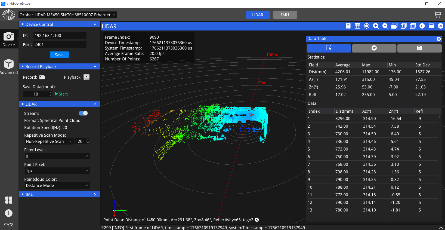Toggle the LiDAR Stream switch
Screen dimensions: 445x230
point(83,113)
